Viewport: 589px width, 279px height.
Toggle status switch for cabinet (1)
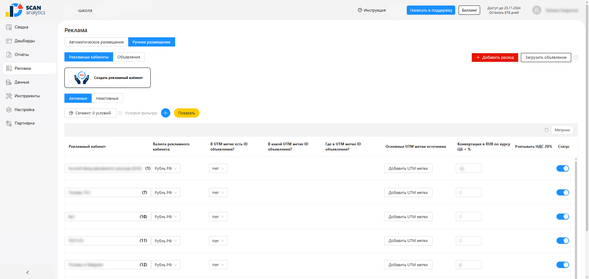point(563,169)
